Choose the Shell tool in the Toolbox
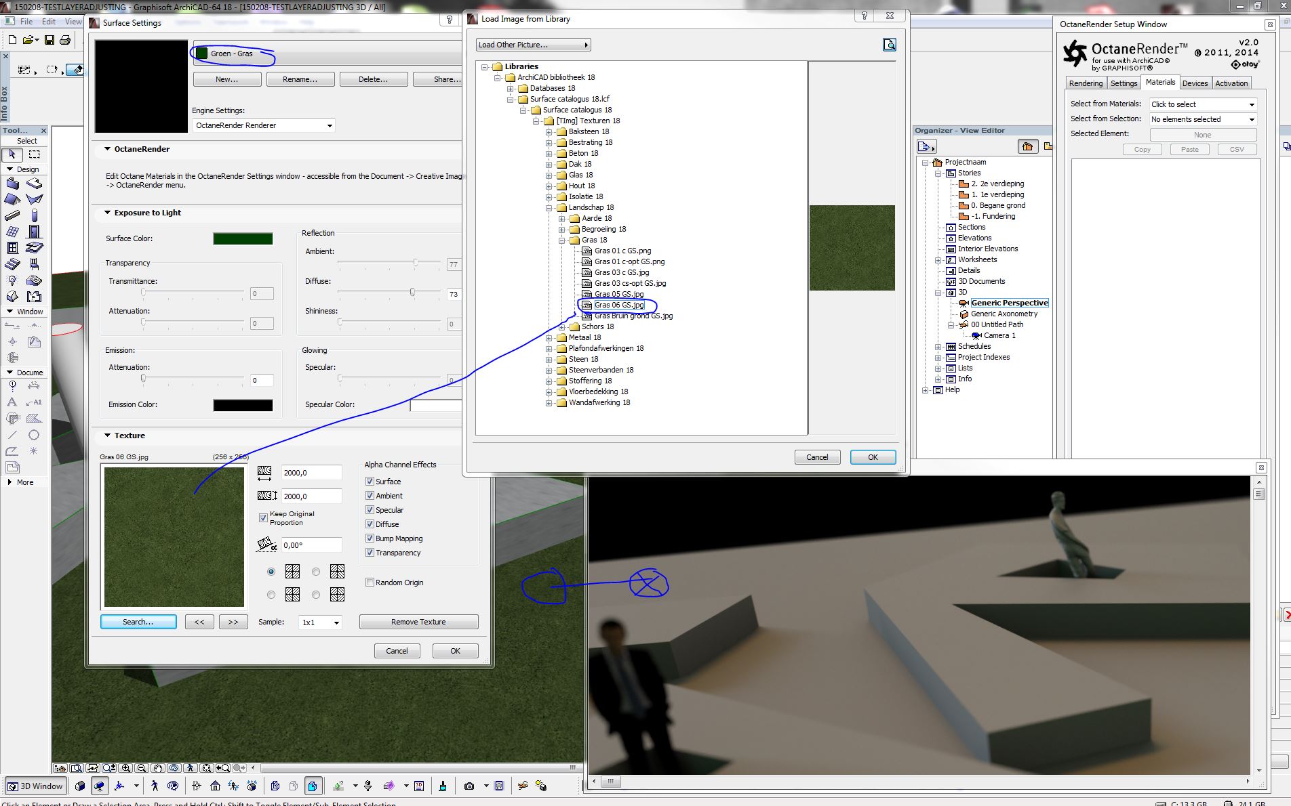 [34, 199]
